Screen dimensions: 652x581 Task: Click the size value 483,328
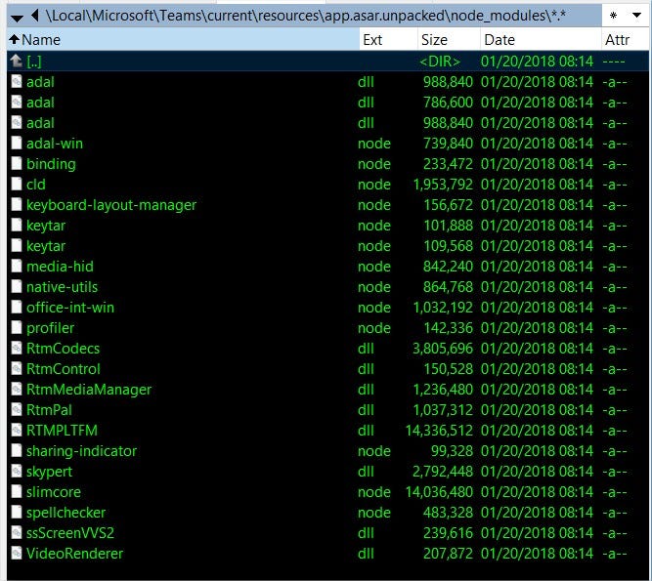click(448, 512)
